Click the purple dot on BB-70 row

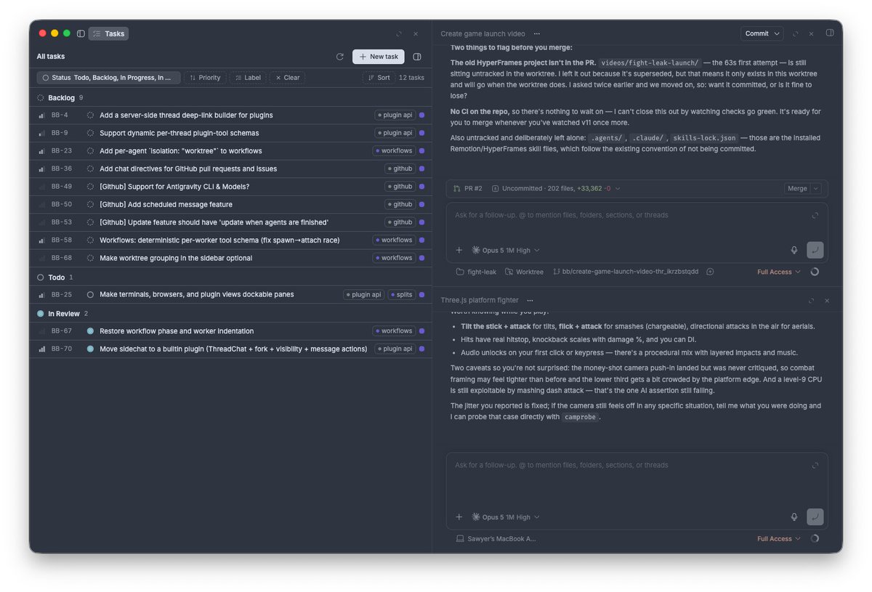click(x=422, y=349)
